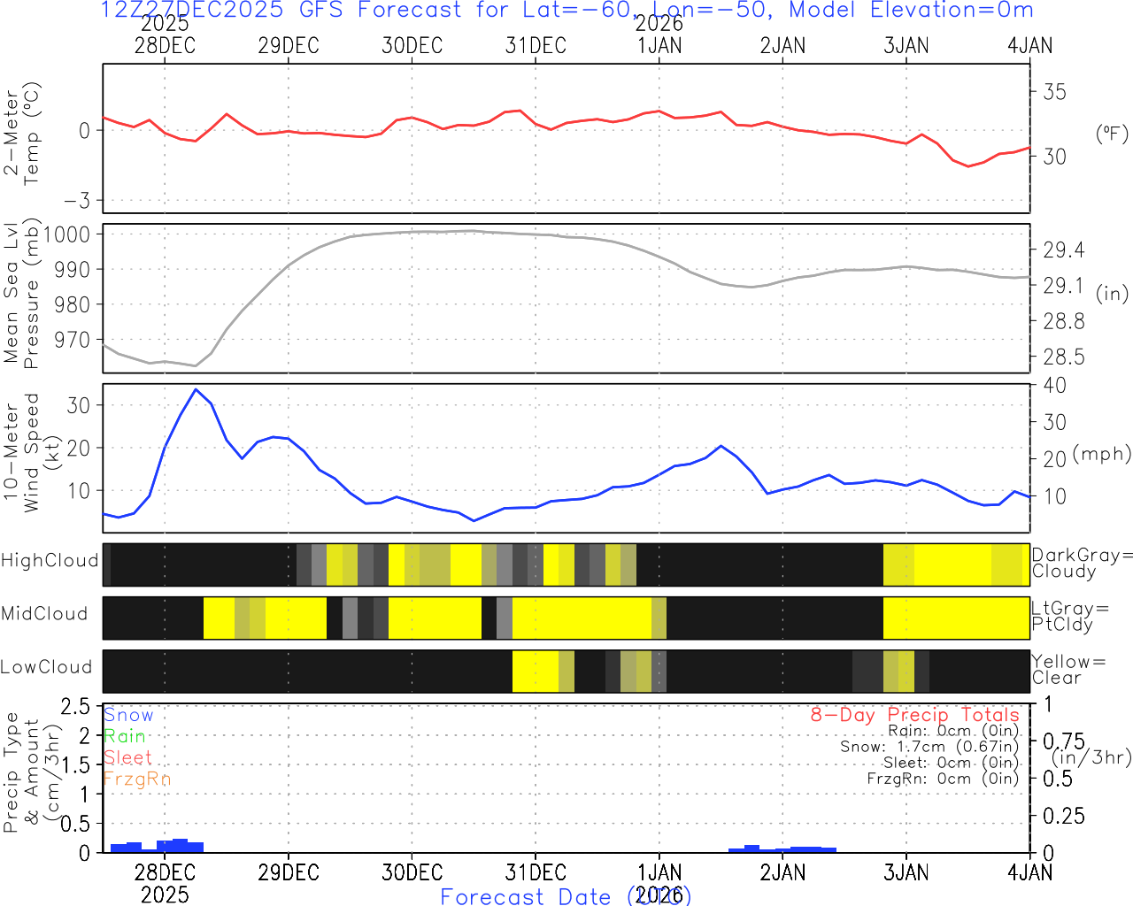Click the DarkGray=Cloudy legend text
1133x906 pixels.
click(1082, 564)
